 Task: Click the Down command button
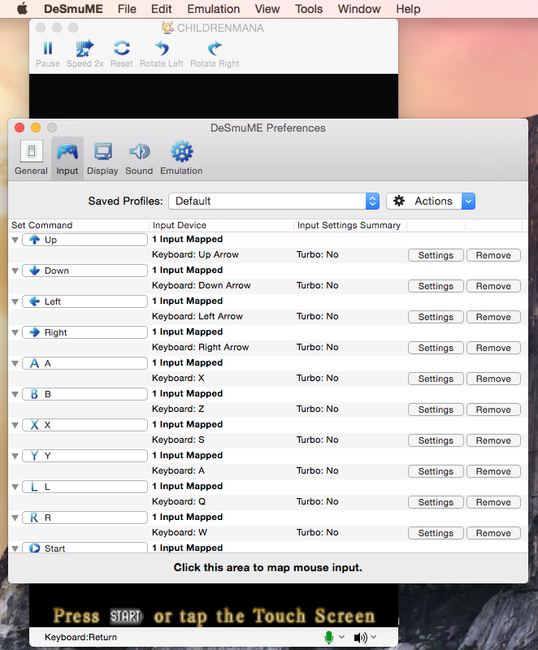point(85,271)
